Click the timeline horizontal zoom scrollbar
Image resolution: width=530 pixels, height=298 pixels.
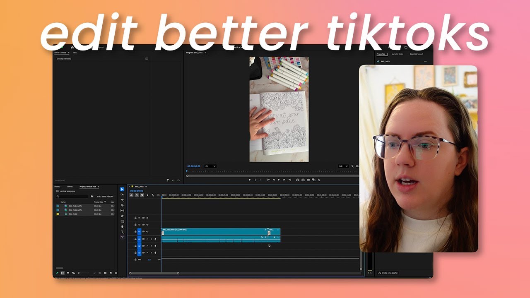point(154,273)
